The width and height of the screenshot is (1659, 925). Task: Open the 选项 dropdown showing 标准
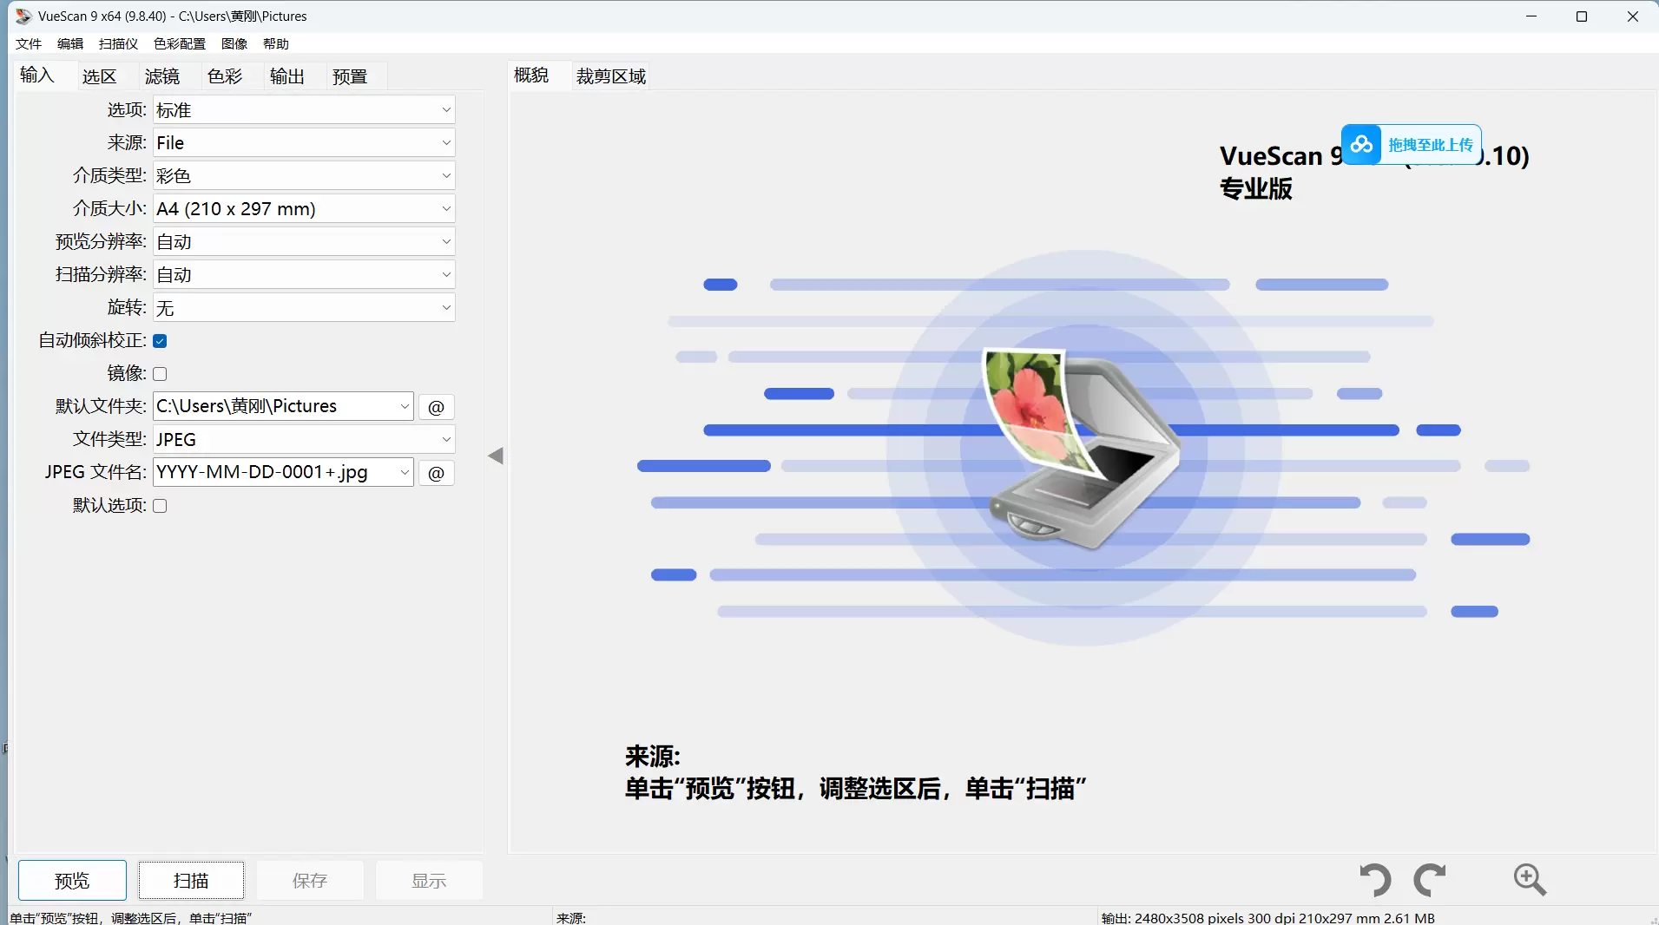(x=304, y=110)
